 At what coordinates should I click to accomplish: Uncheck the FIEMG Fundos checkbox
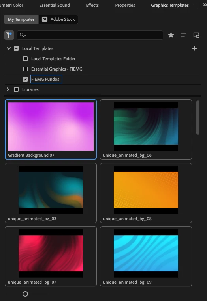(25, 79)
